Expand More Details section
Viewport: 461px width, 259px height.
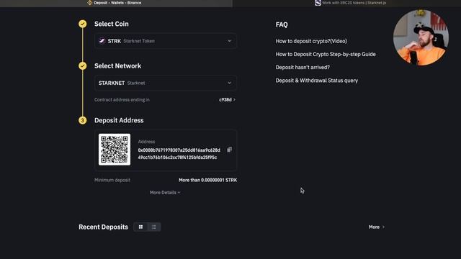tap(165, 193)
